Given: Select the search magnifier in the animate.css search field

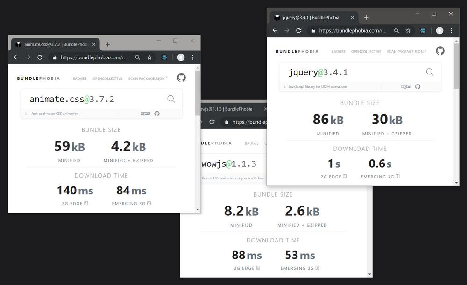Looking at the screenshot, I should coord(171,99).
